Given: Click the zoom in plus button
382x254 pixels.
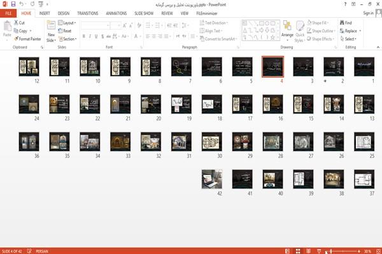Looking at the screenshot, I should tap(359, 251).
